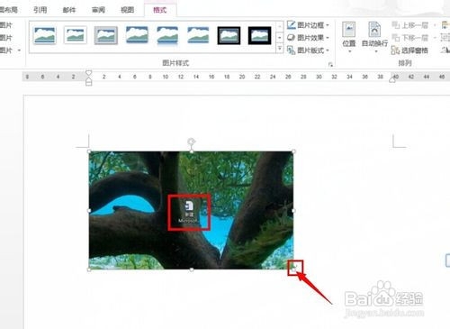Click the 位置 picture position icon
This screenshot has height=329, width=450.
click(x=349, y=30)
